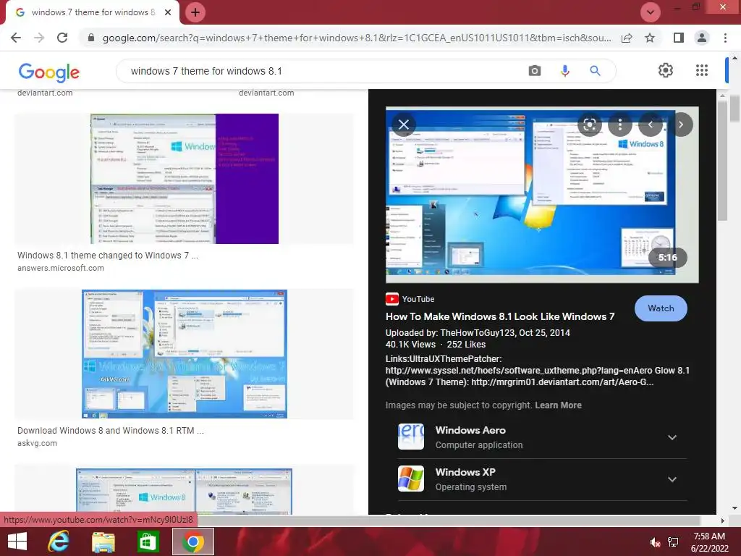Click 'Download Windows 8 and Windows 8.1 RTM' caption
Screen dimensions: 741x556
(x=111, y=431)
